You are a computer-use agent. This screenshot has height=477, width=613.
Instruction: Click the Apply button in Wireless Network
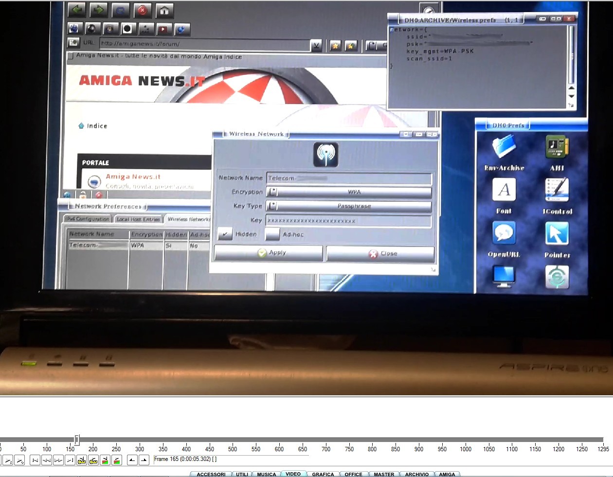click(269, 253)
